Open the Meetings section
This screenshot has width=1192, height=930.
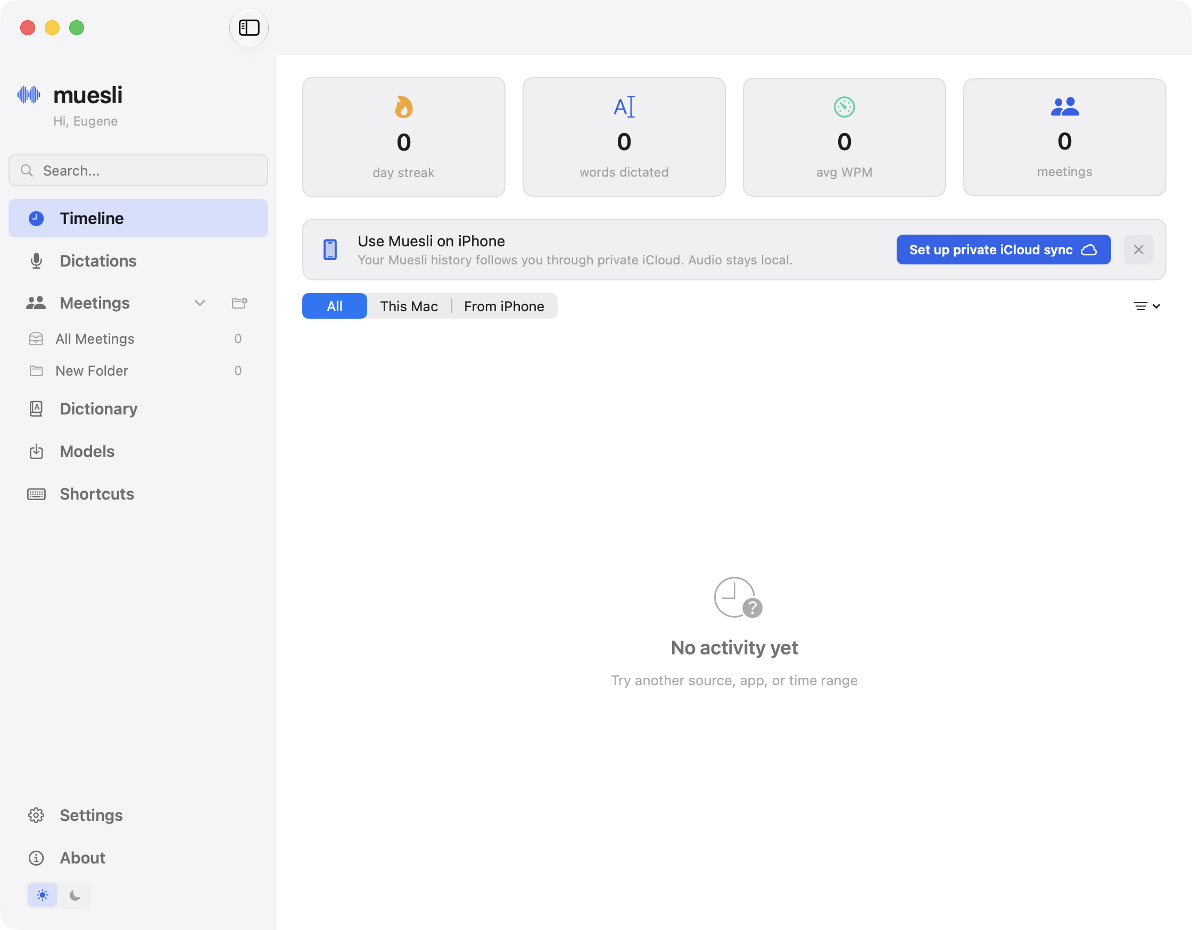pyautogui.click(x=94, y=303)
